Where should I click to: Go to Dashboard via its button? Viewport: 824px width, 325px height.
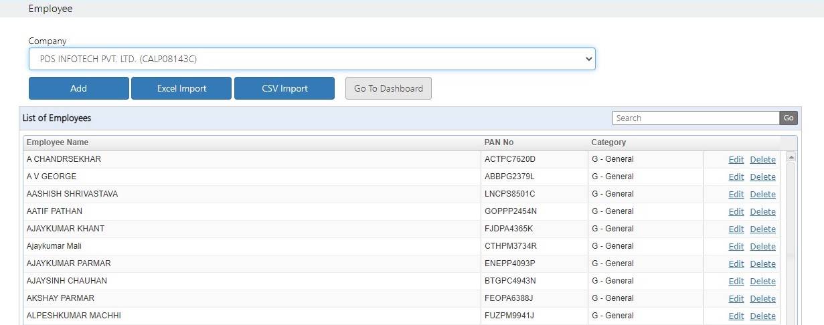[x=388, y=88]
